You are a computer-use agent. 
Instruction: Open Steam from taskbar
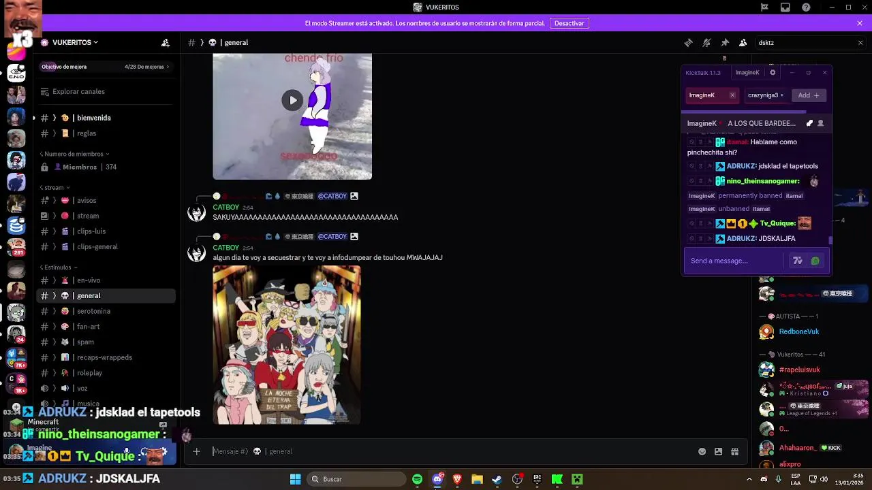pos(497,479)
